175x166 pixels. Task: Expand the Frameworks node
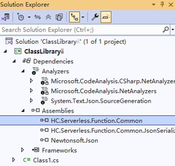point(23,150)
